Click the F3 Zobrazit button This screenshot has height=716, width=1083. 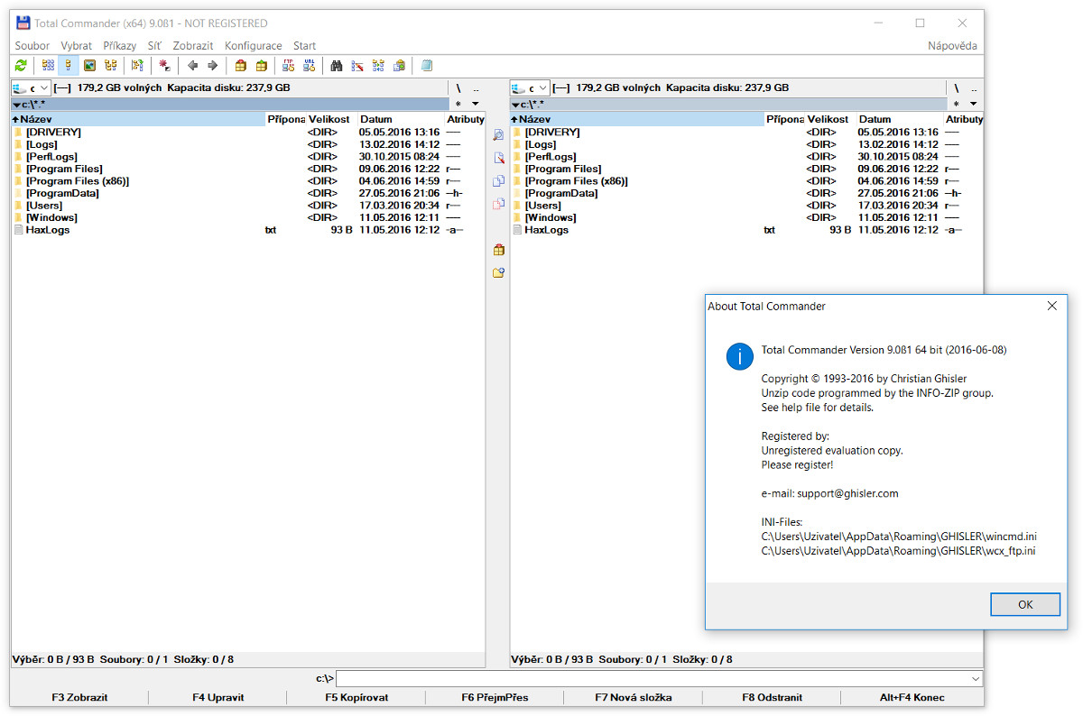[79, 697]
